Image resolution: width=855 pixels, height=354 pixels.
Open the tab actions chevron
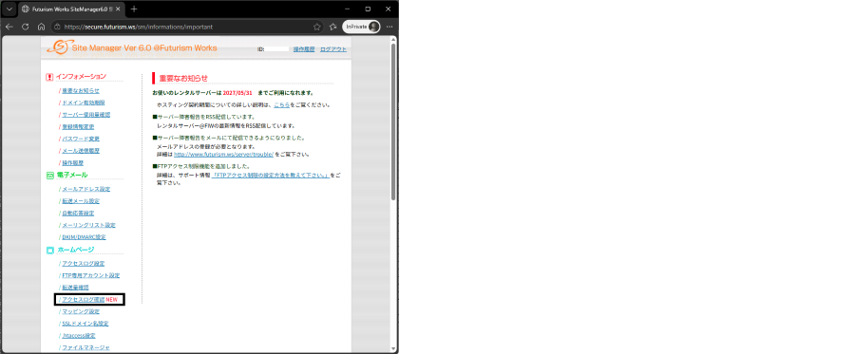pyautogui.click(x=9, y=9)
